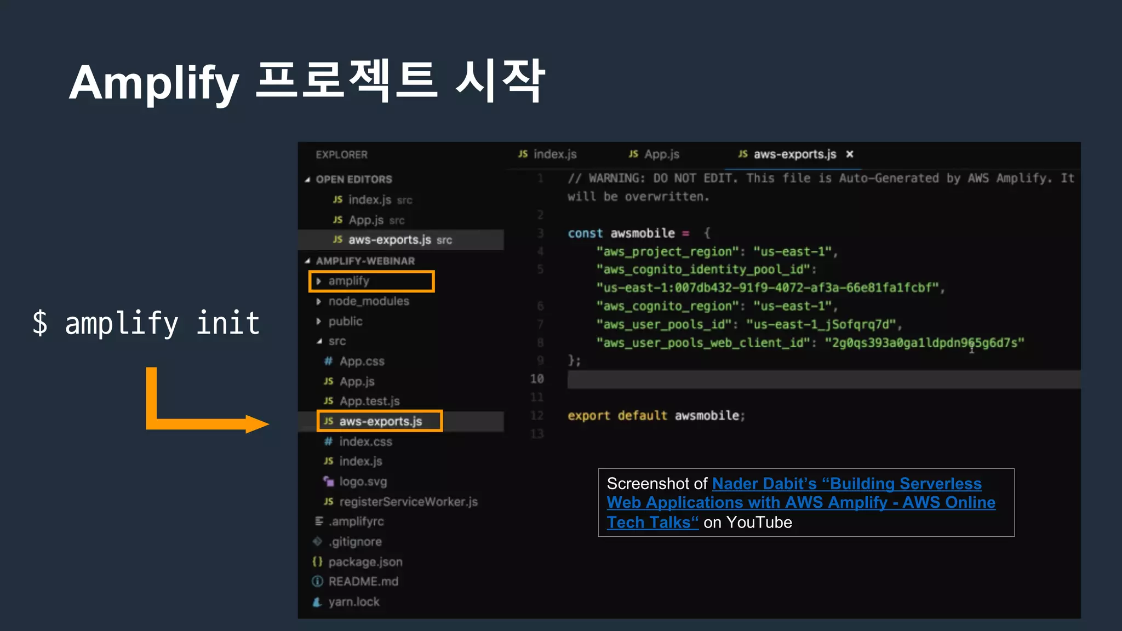Open App.js in the src folder

(x=349, y=381)
